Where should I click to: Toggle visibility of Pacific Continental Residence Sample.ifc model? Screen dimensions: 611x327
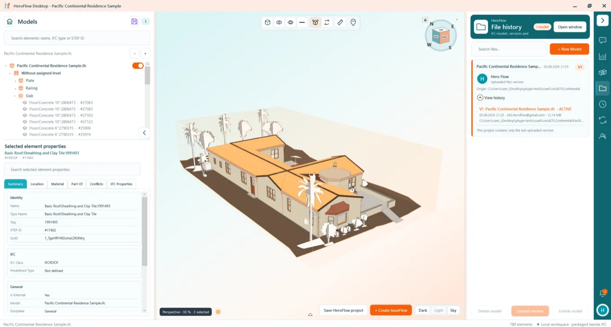pos(138,66)
